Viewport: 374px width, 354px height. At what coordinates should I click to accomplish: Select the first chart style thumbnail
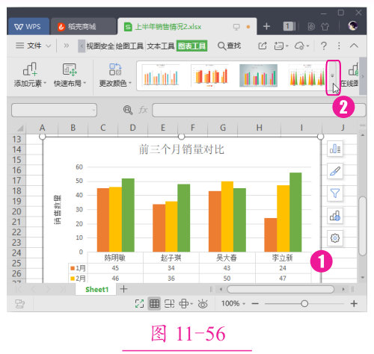pos(161,75)
